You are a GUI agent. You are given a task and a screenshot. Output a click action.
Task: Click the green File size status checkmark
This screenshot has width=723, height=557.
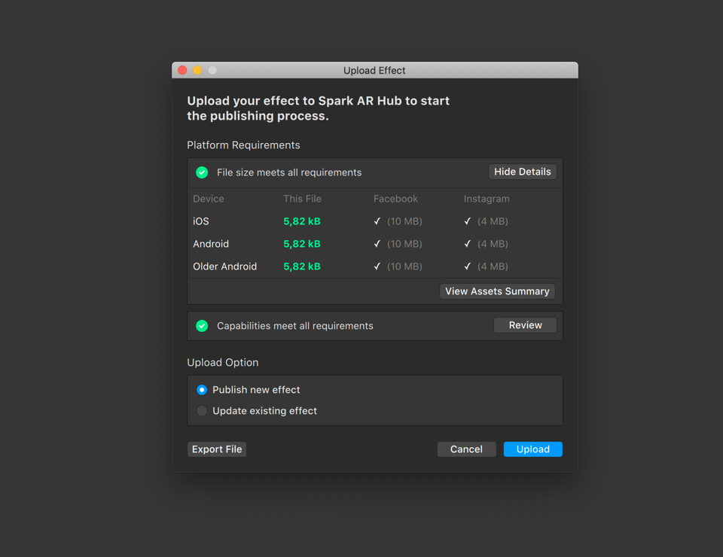[x=202, y=172]
